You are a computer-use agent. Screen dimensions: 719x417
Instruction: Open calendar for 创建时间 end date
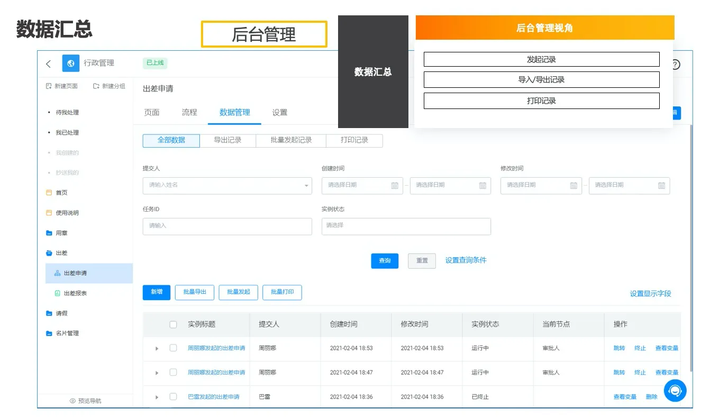coord(483,185)
